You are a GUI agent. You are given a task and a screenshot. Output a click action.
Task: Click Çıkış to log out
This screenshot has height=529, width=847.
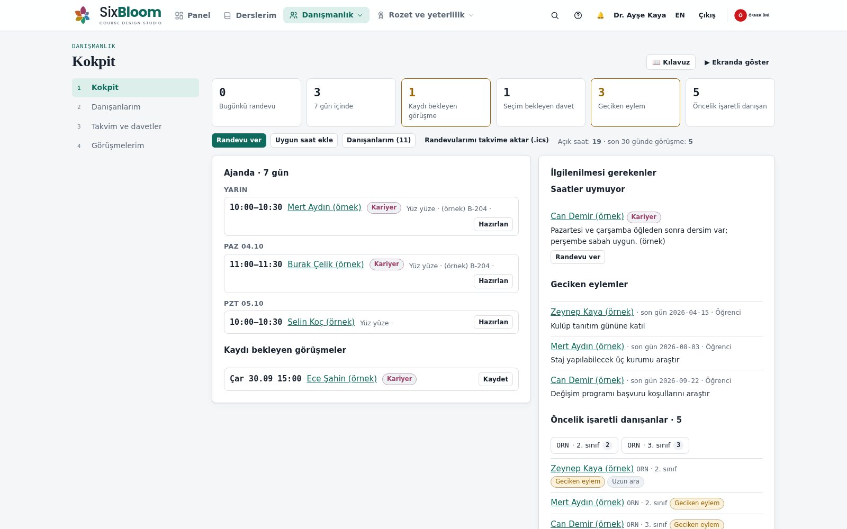[707, 15]
